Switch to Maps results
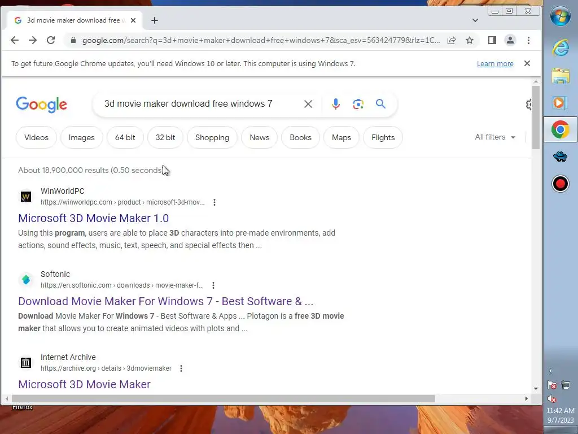 click(x=341, y=137)
